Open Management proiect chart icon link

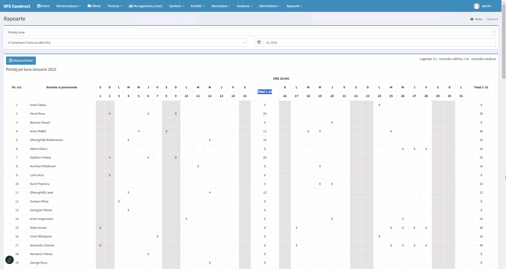click(x=130, y=6)
